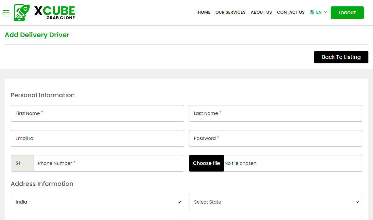Viewport: 373px width, 220px height.
Task: Focus the First Name field
Action: 97,113
